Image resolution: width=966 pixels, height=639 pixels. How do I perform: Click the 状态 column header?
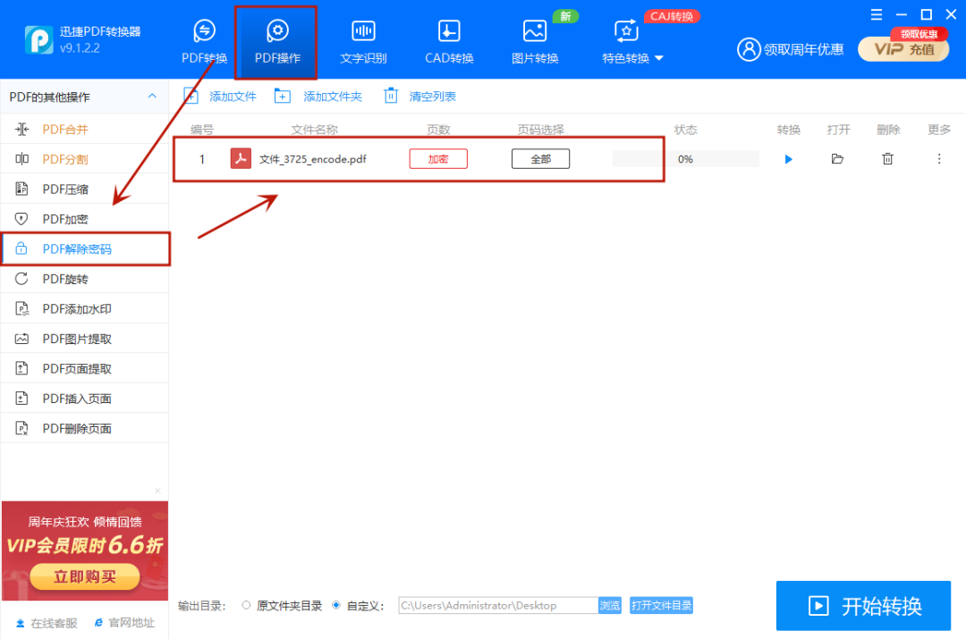pos(685,130)
